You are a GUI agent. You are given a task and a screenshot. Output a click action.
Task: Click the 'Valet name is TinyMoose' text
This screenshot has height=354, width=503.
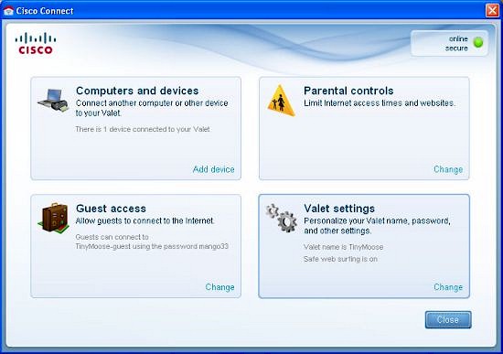click(x=343, y=247)
